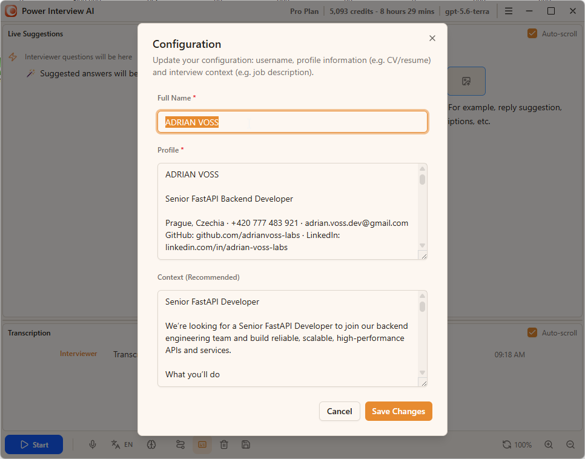Click the zoom out magnifier icon
This screenshot has width=585, height=459.
570,444
